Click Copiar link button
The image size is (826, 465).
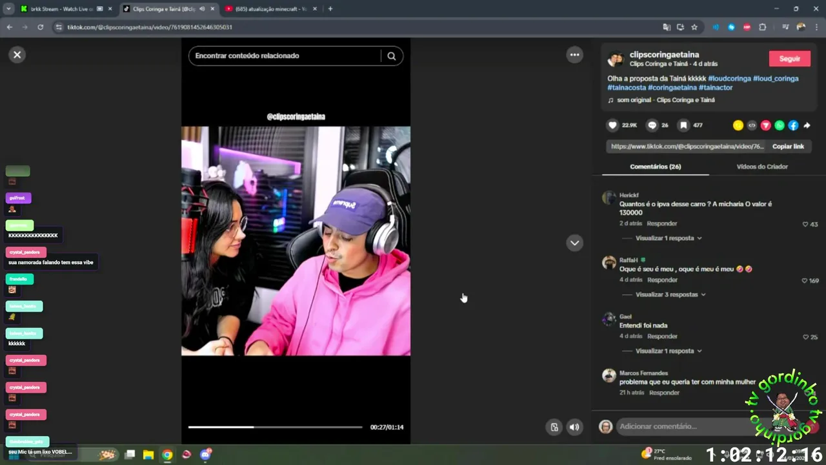(x=788, y=147)
